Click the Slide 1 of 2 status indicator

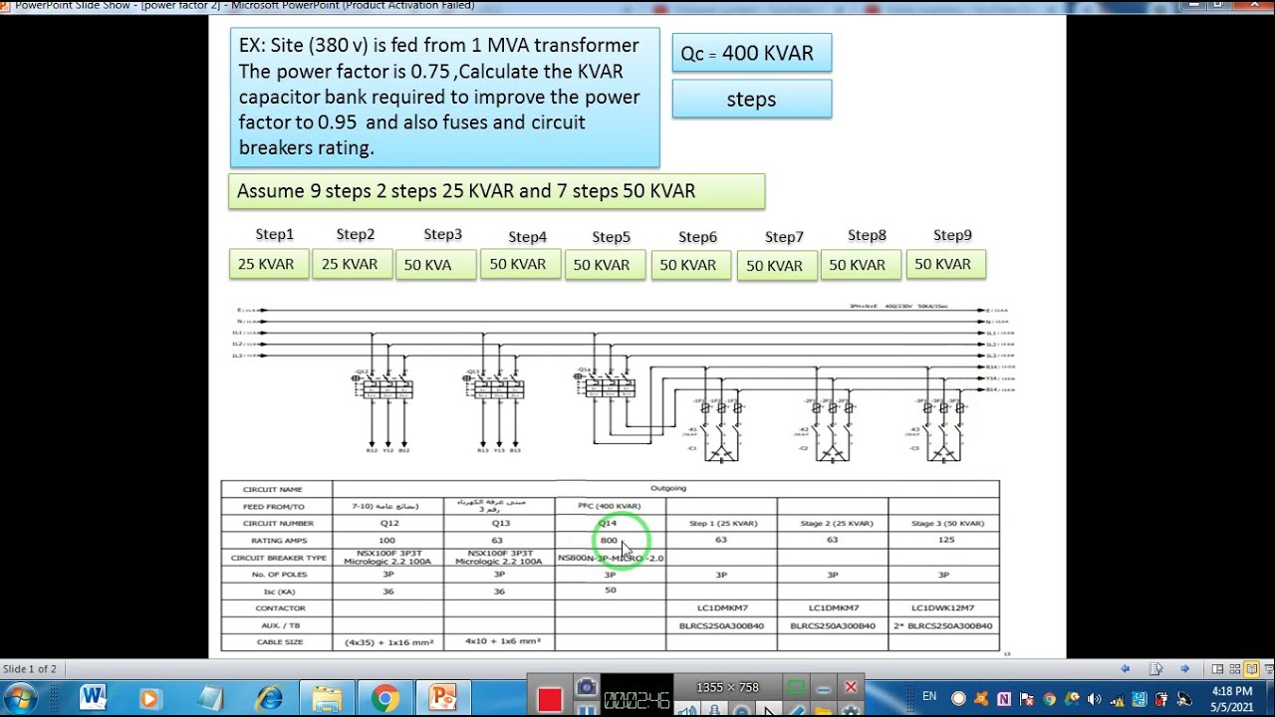[x=30, y=669]
